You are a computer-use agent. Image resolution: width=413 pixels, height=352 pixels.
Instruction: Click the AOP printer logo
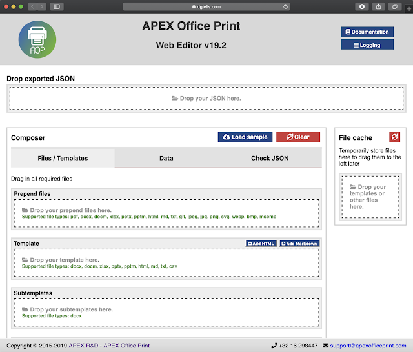[37, 39]
